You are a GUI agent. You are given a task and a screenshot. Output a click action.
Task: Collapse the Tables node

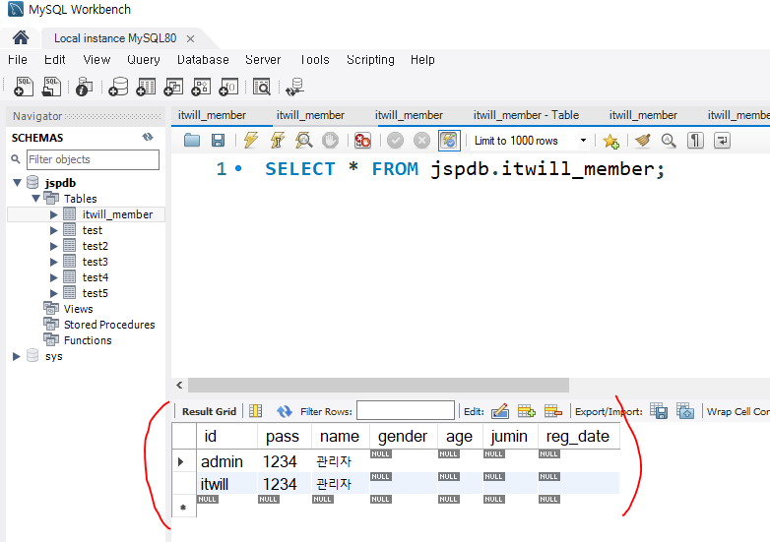(x=35, y=199)
